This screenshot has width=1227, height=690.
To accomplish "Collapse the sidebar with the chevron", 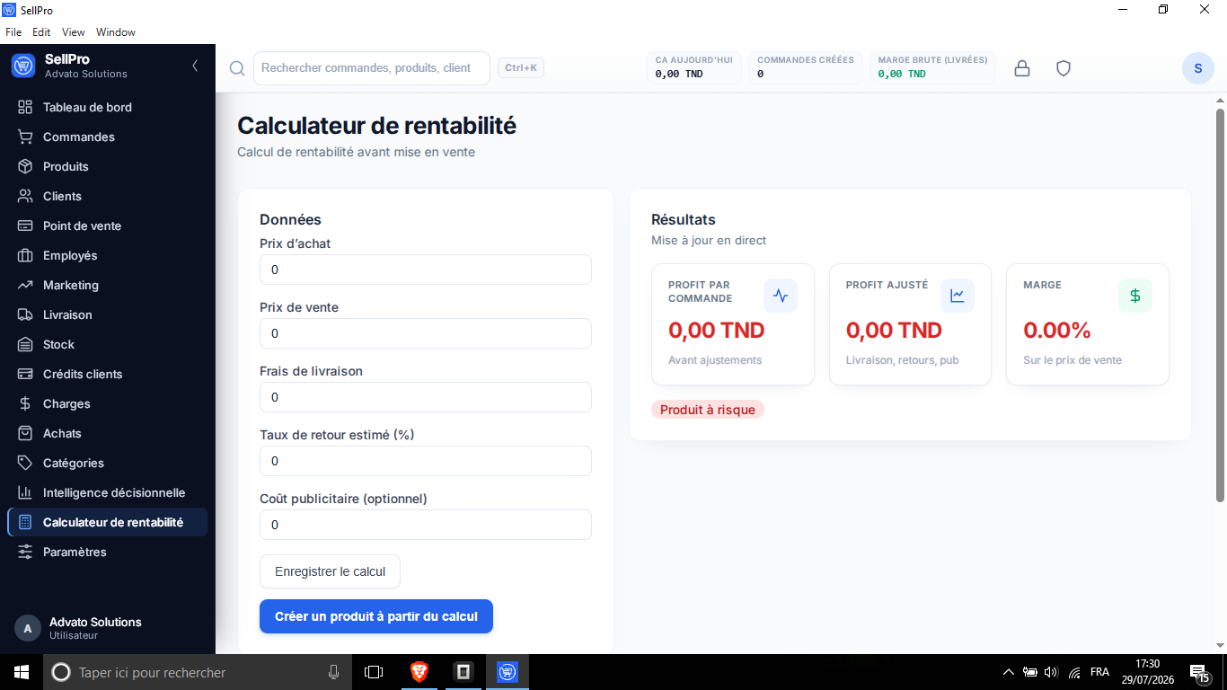I will [195, 66].
